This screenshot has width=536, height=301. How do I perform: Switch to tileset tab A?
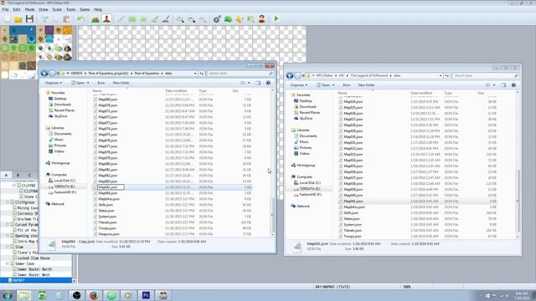[6, 175]
